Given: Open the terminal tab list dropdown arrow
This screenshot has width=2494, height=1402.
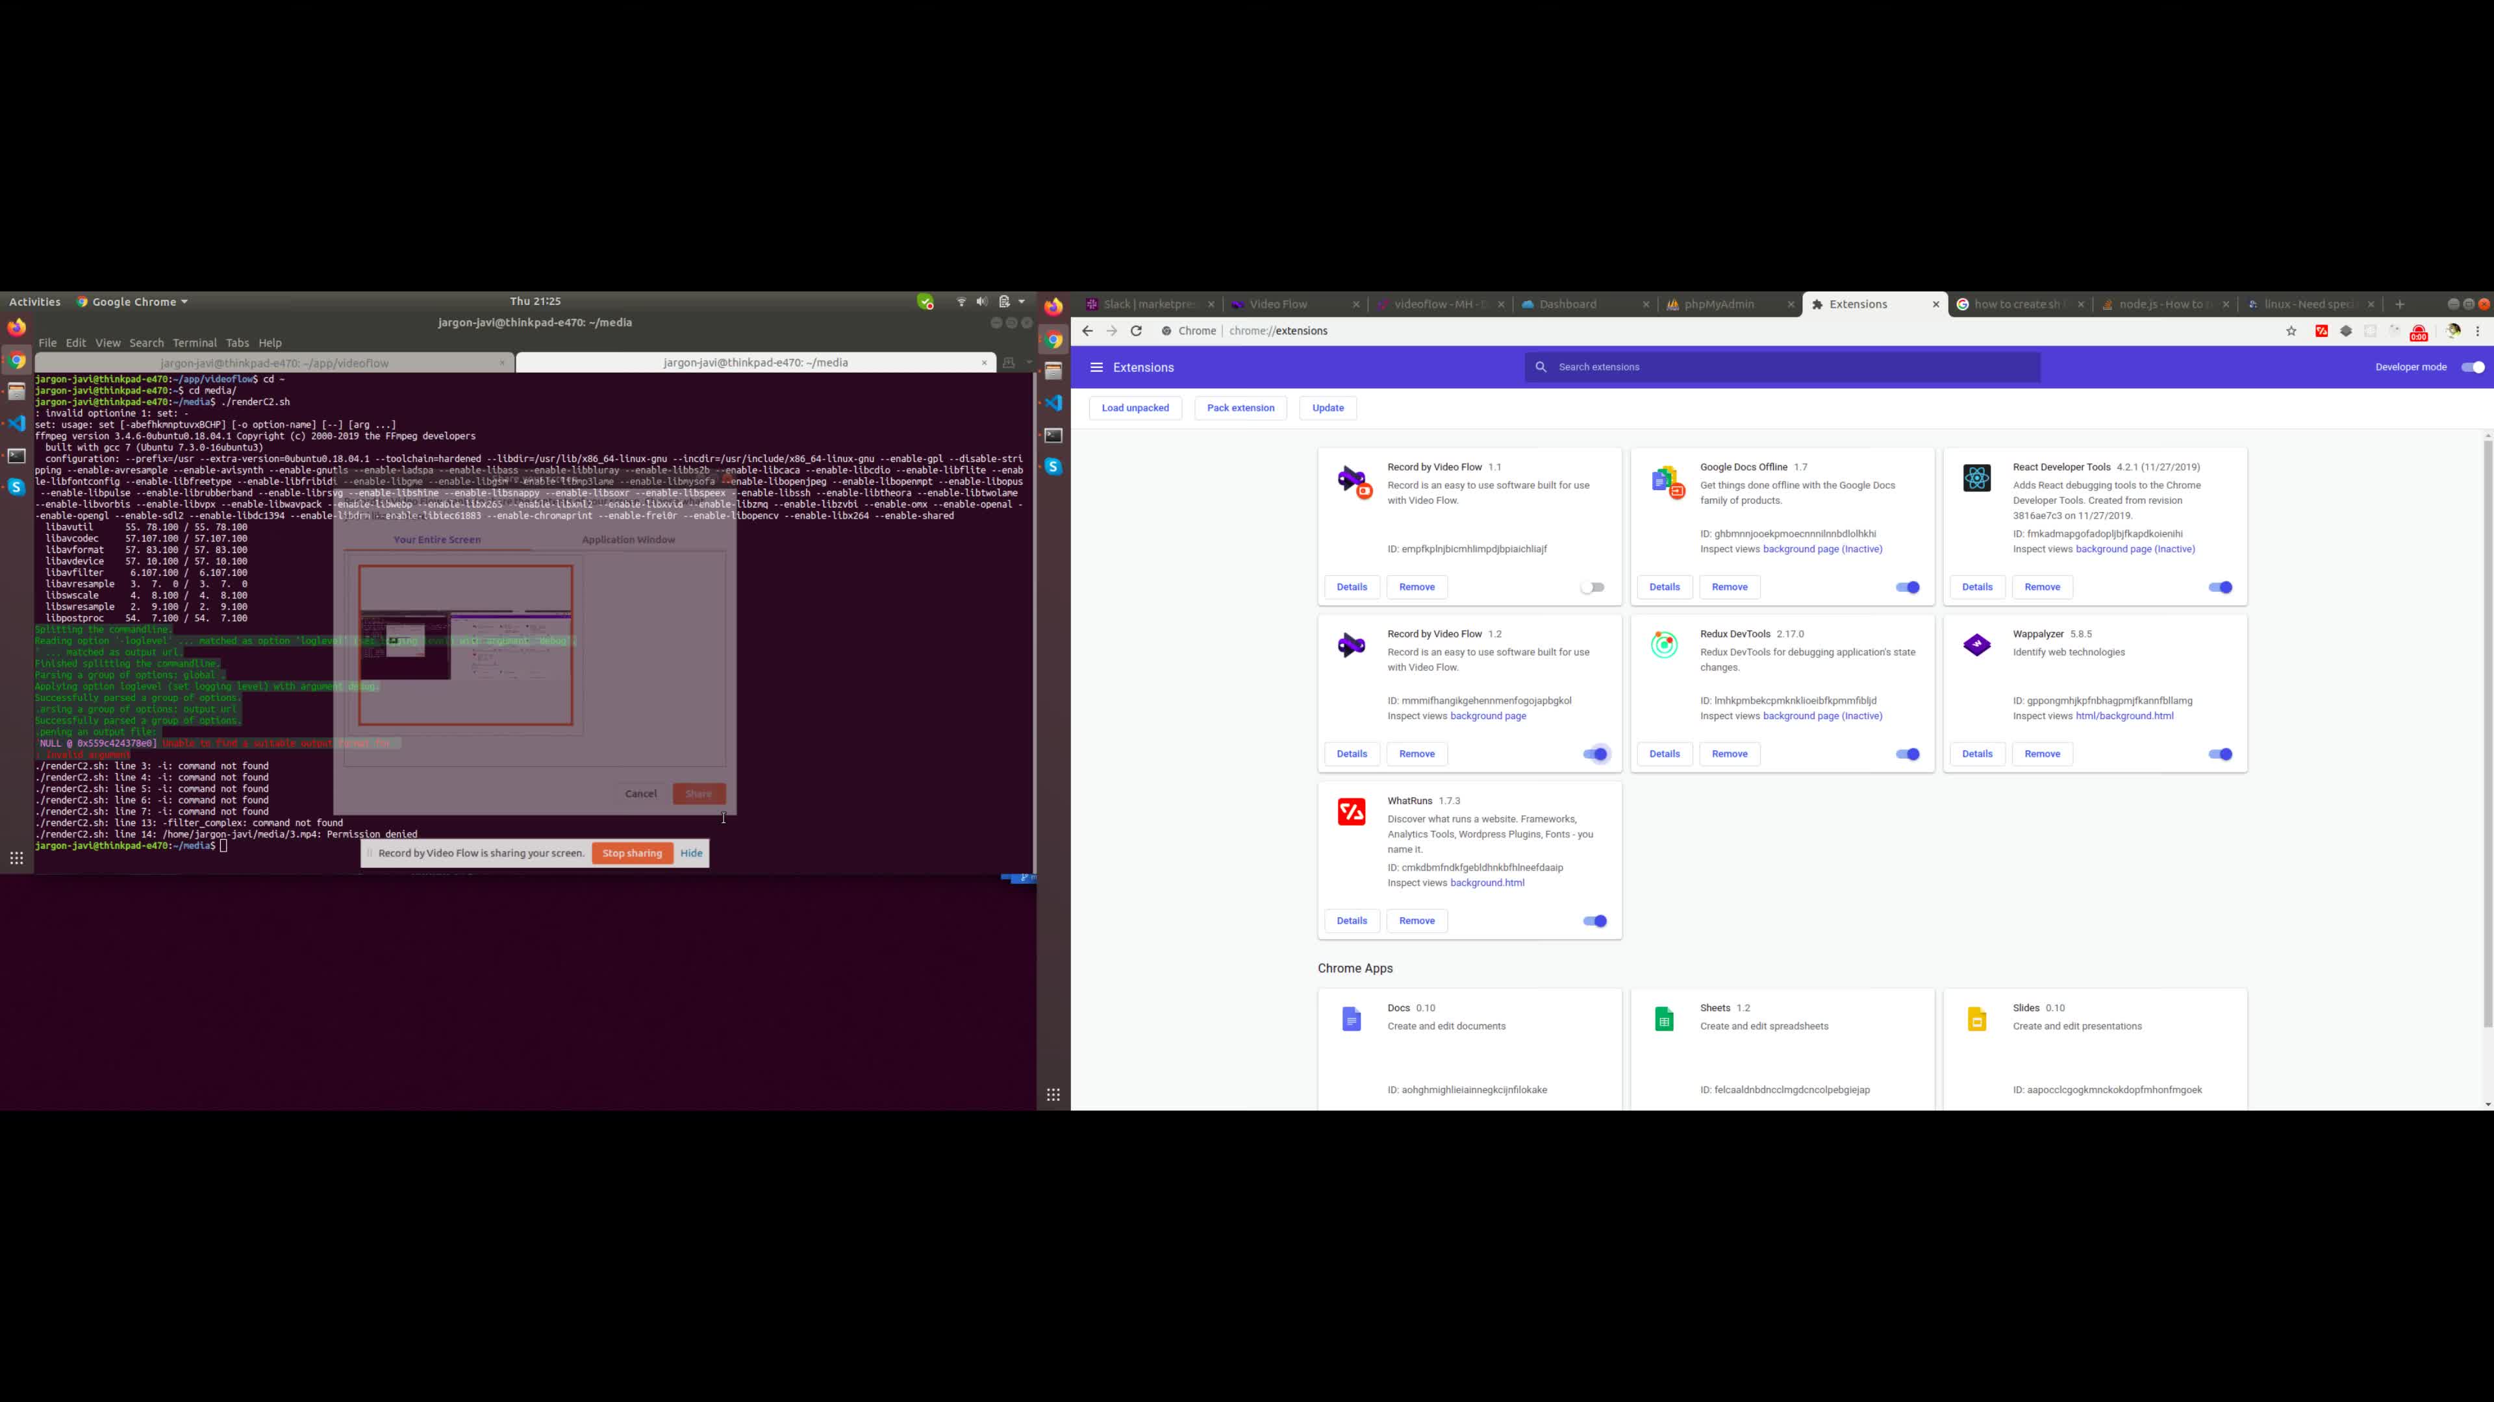Looking at the screenshot, I should [x=1028, y=363].
